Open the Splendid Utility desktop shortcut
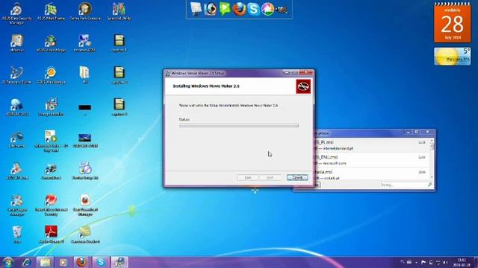This screenshot has height=268, width=478. pos(119,12)
